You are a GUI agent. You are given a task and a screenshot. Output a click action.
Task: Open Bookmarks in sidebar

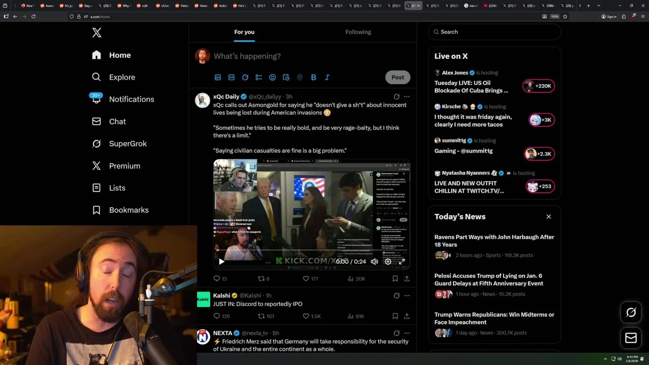(121, 210)
